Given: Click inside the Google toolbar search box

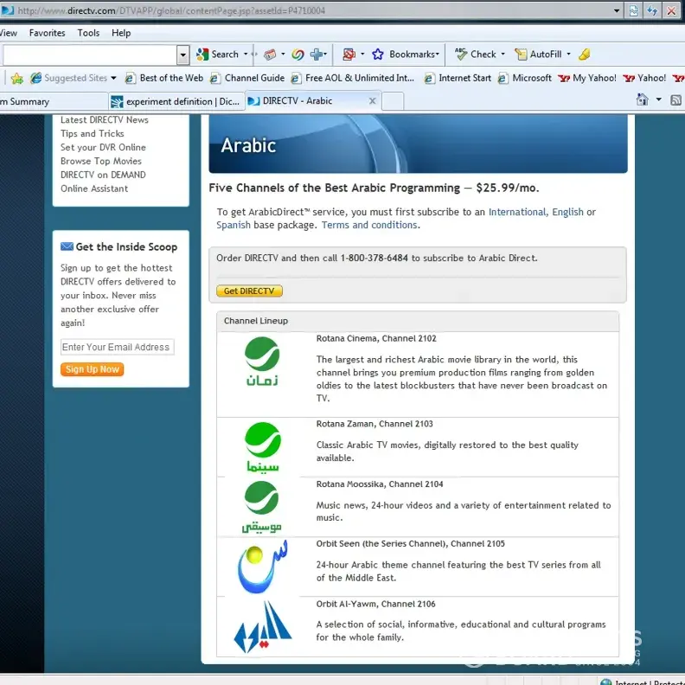Looking at the screenshot, I should pyautogui.click(x=90, y=54).
